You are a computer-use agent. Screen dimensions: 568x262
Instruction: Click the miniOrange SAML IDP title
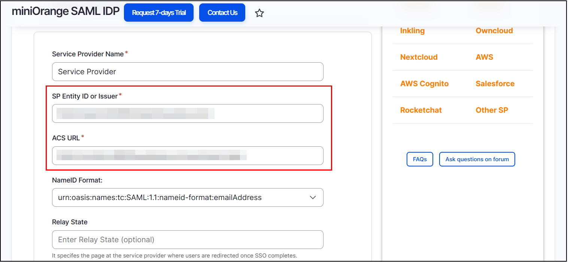(66, 12)
